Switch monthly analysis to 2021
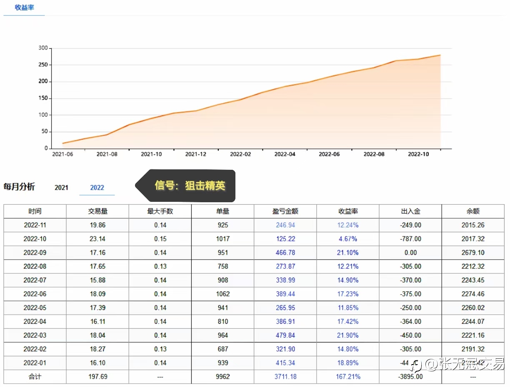The width and height of the screenshot is (510, 387). pyautogui.click(x=61, y=188)
